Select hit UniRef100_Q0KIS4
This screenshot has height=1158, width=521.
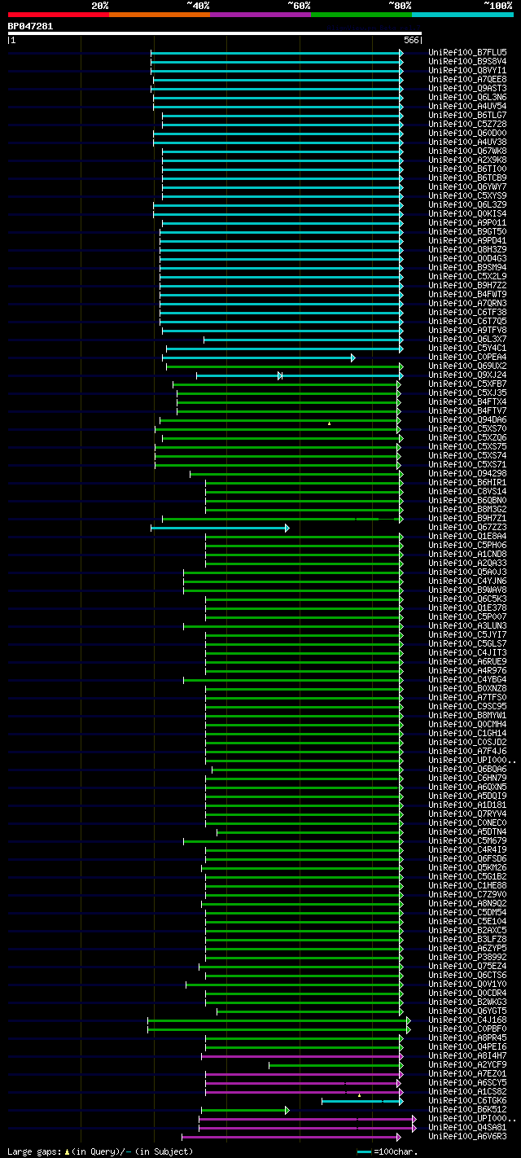(467, 213)
